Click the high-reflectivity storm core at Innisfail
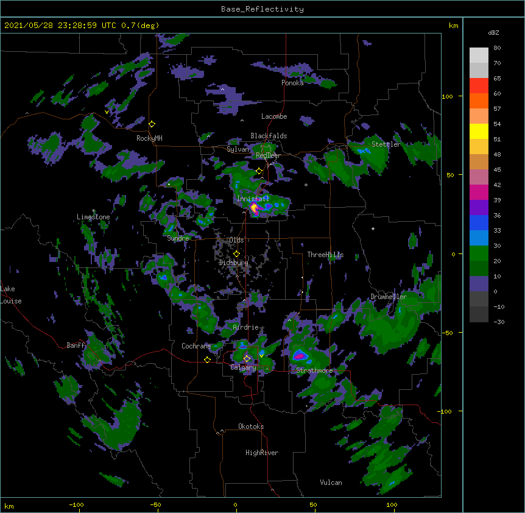Image resolution: width=525 pixels, height=513 pixels. 255,208
